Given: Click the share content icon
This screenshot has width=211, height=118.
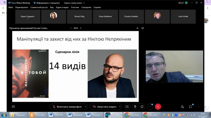Looking at the screenshot, I should [x=127, y=107].
